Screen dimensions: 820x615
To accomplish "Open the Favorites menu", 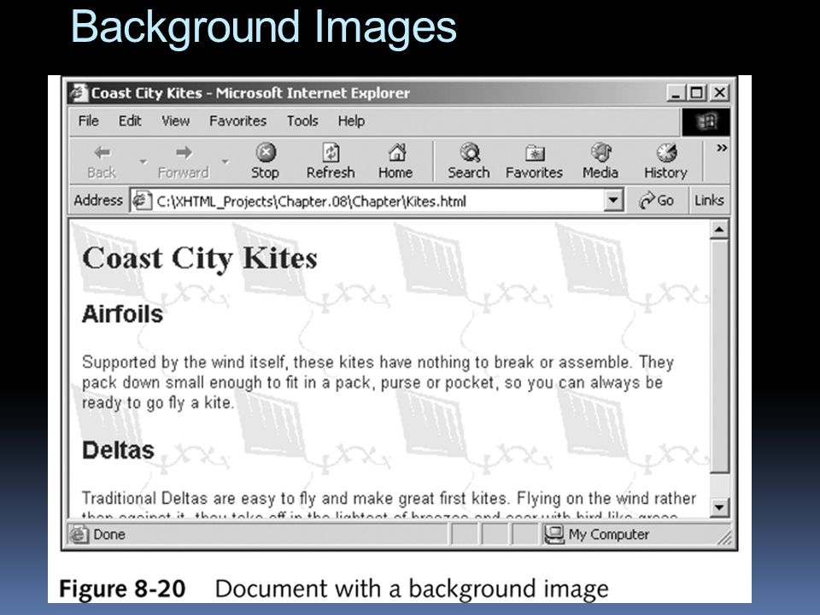I will click(x=238, y=121).
